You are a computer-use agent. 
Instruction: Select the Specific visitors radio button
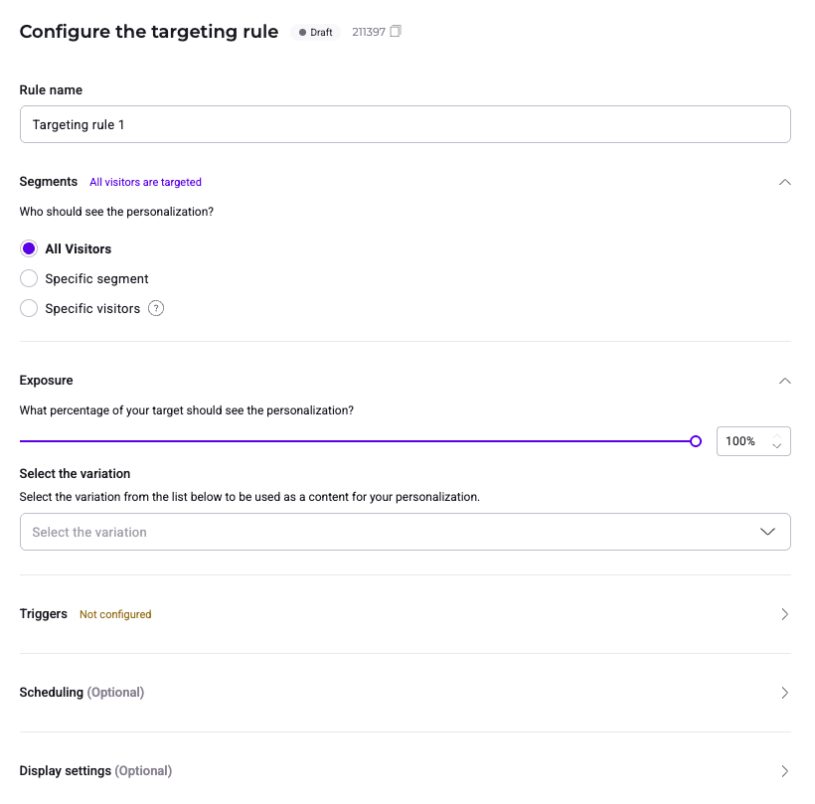pyautogui.click(x=29, y=308)
